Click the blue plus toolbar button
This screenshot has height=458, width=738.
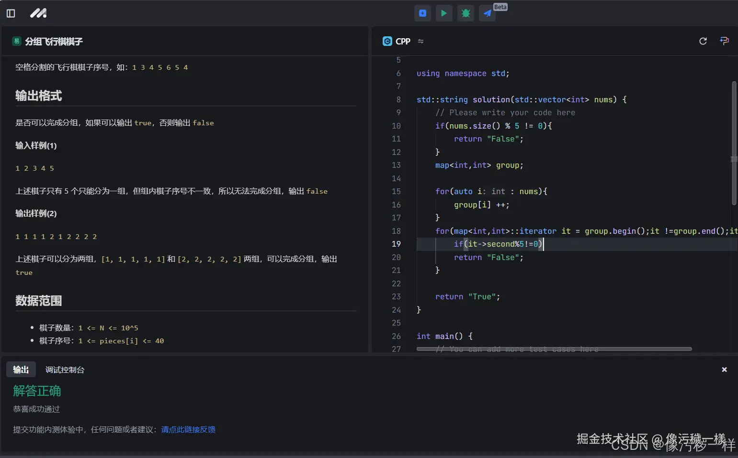[422, 13]
